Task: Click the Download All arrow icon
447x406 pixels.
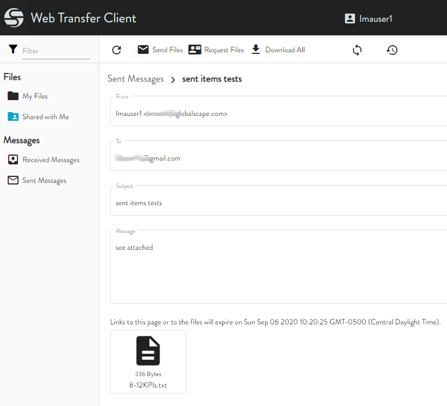Action: [x=256, y=50]
